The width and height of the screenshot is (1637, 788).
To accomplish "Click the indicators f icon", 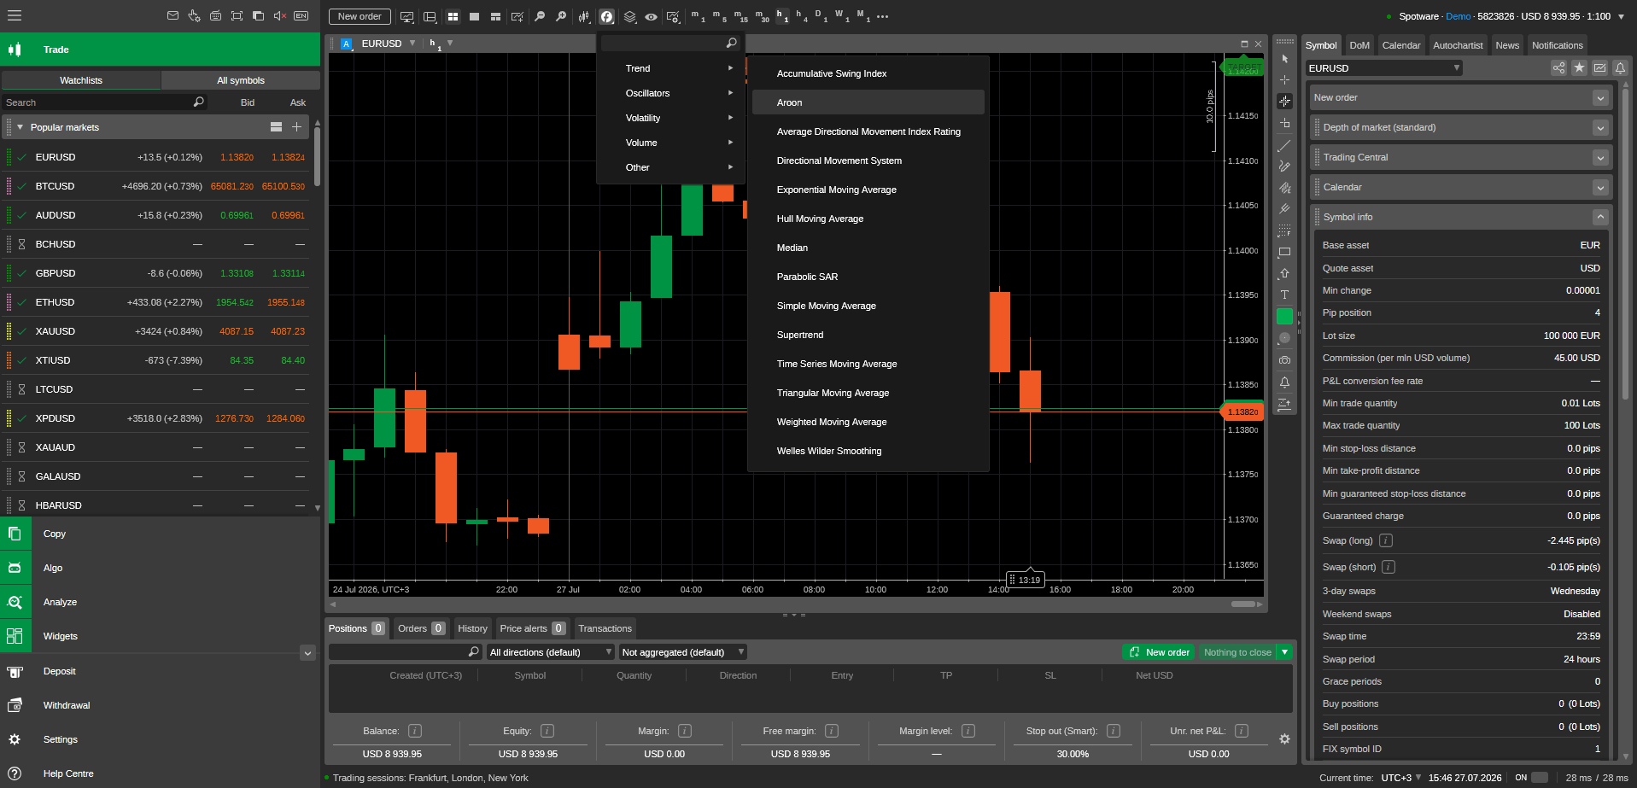I will point(606,16).
